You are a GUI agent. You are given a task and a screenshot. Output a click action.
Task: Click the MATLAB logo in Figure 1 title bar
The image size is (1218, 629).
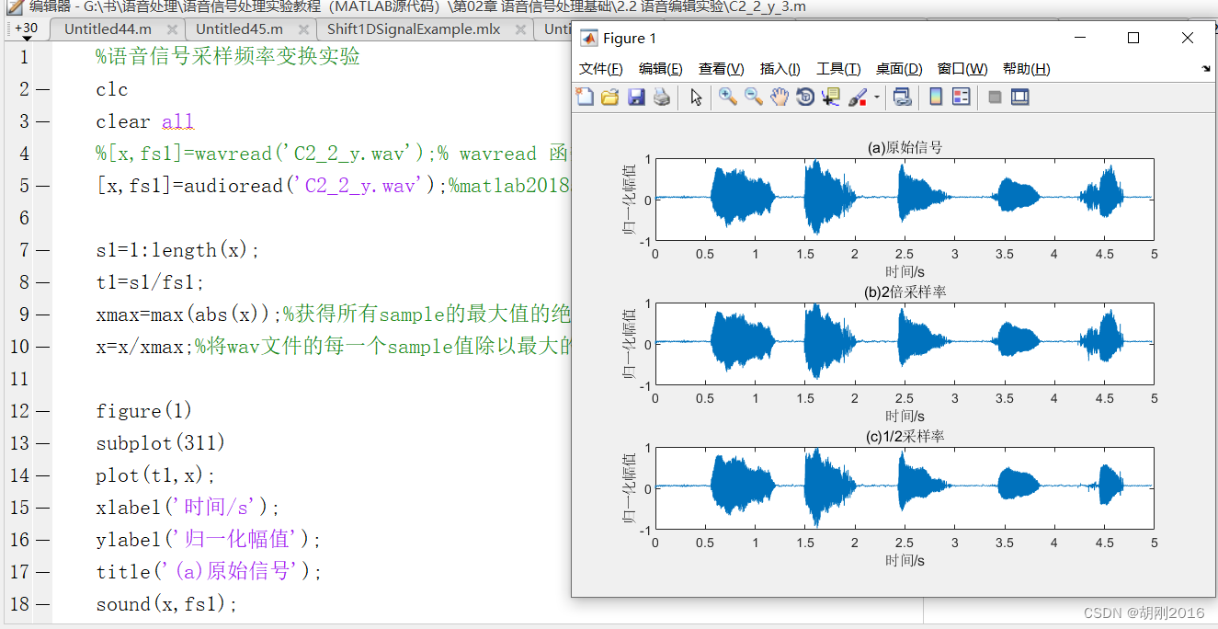(x=588, y=38)
